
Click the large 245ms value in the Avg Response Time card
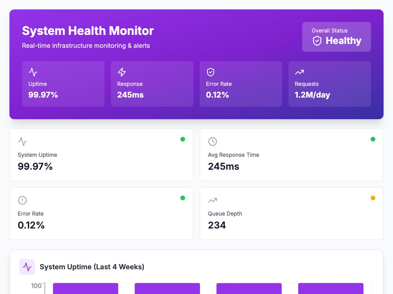tap(224, 167)
